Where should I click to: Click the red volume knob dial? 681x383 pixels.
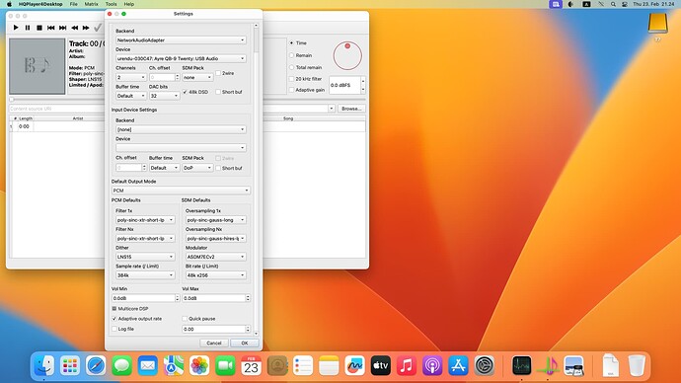point(347,55)
